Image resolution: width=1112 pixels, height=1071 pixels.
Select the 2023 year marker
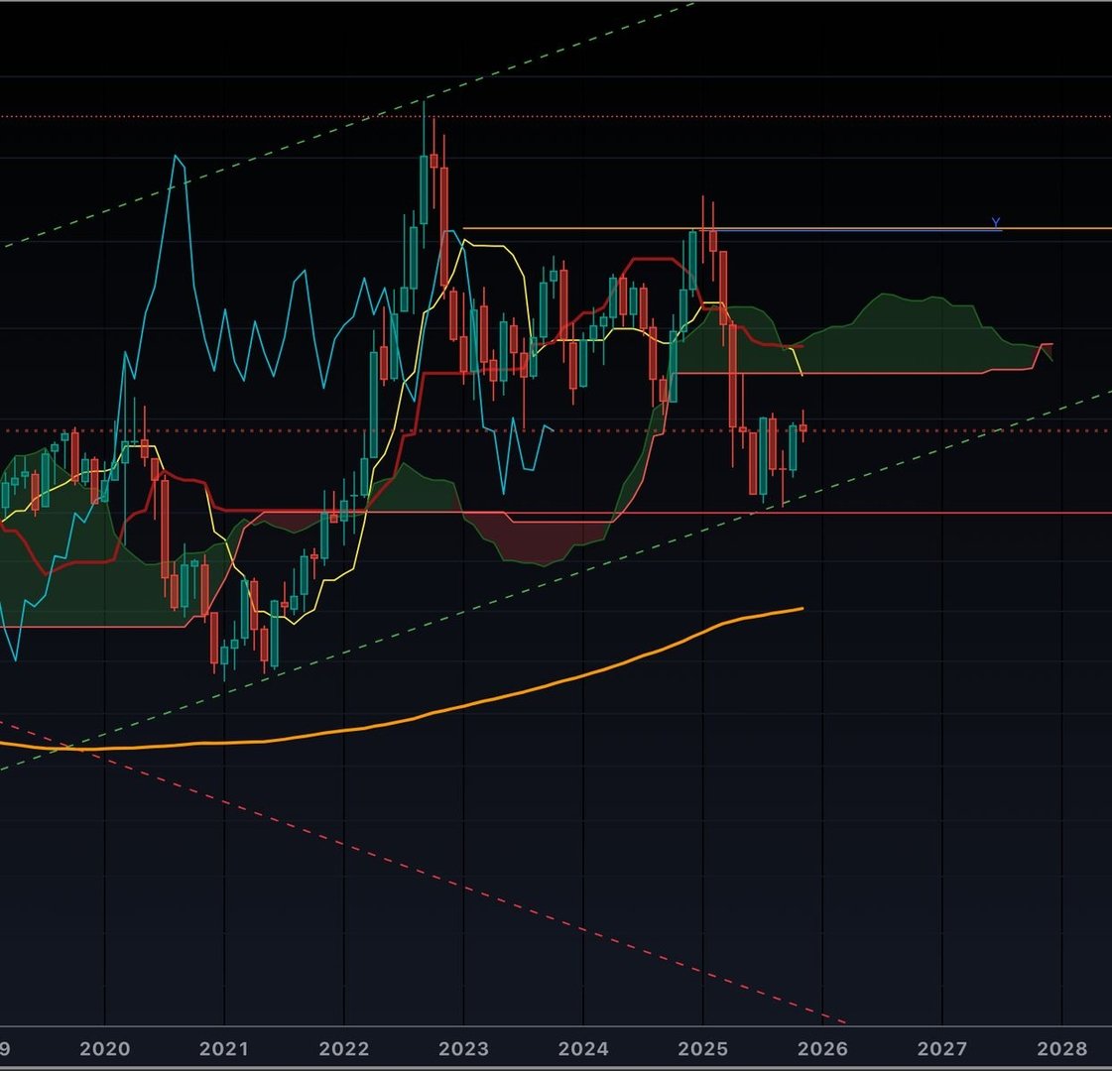point(463,1049)
